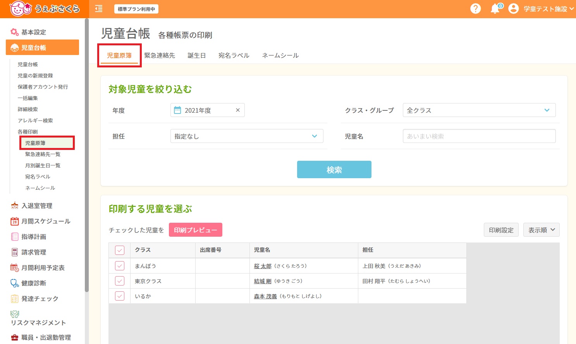
Task: Click the 印刷プレビュー button
Action: click(196, 230)
